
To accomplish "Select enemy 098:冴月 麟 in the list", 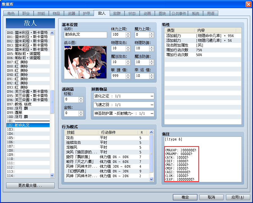I will (x=28, y=108).
